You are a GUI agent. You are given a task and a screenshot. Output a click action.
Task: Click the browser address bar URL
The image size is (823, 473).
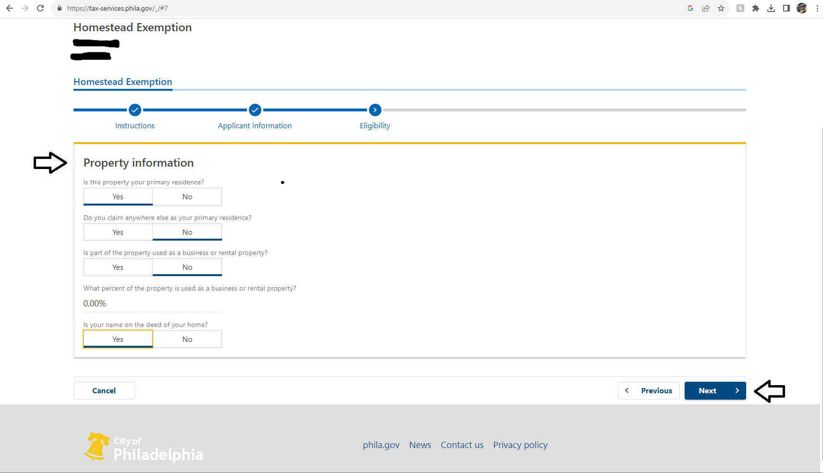pos(118,8)
